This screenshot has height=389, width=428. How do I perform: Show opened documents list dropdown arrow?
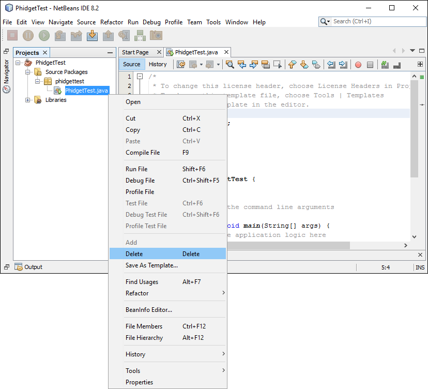tap(412, 51)
